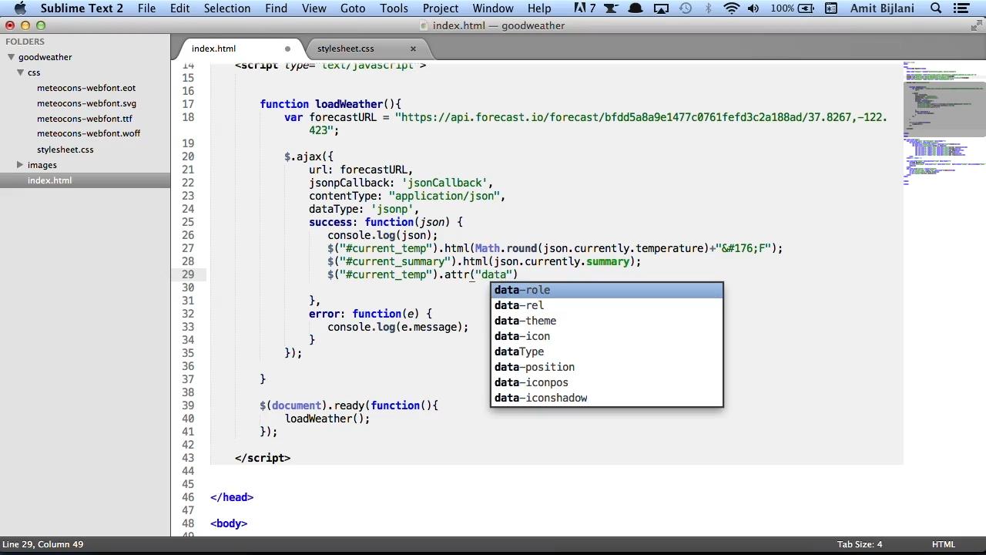Screen dimensions: 986x555
Task: Choose data-position from autocomplete list
Action: pos(607,367)
